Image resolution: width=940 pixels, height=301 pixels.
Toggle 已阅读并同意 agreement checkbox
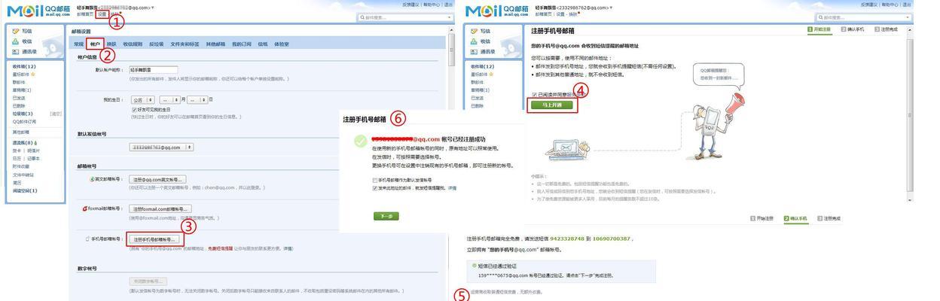[534, 95]
